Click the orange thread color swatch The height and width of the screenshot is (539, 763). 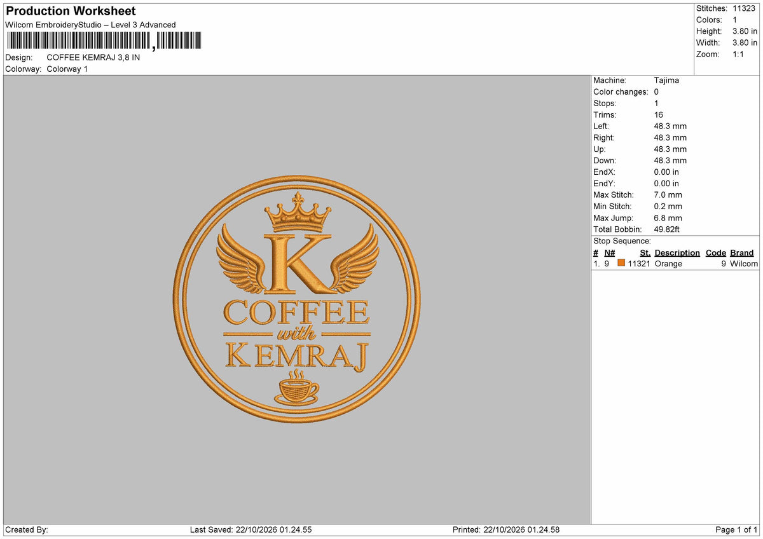[x=621, y=263]
